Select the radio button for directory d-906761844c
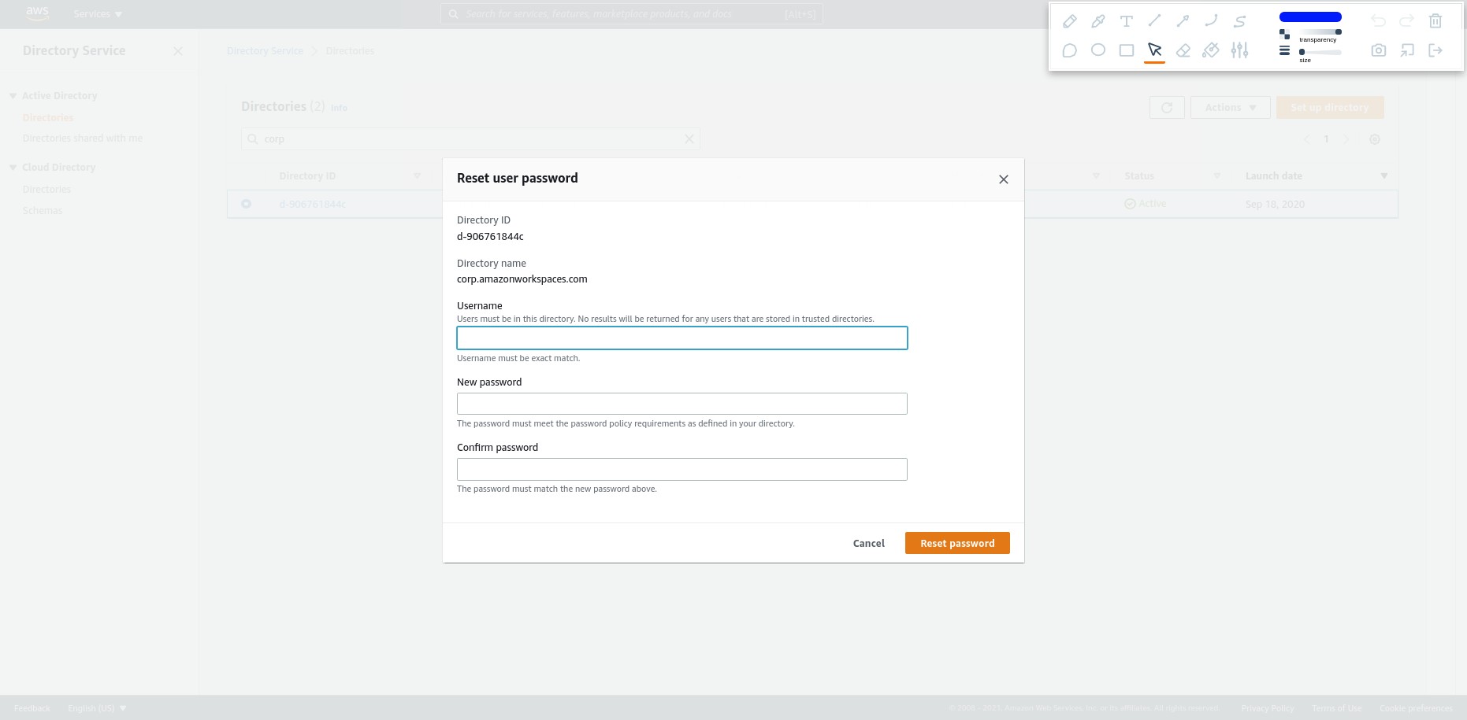The height and width of the screenshot is (720, 1467). click(246, 203)
